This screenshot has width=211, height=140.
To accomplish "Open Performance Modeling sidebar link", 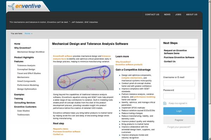I will pyautogui.click(x=28, y=85).
